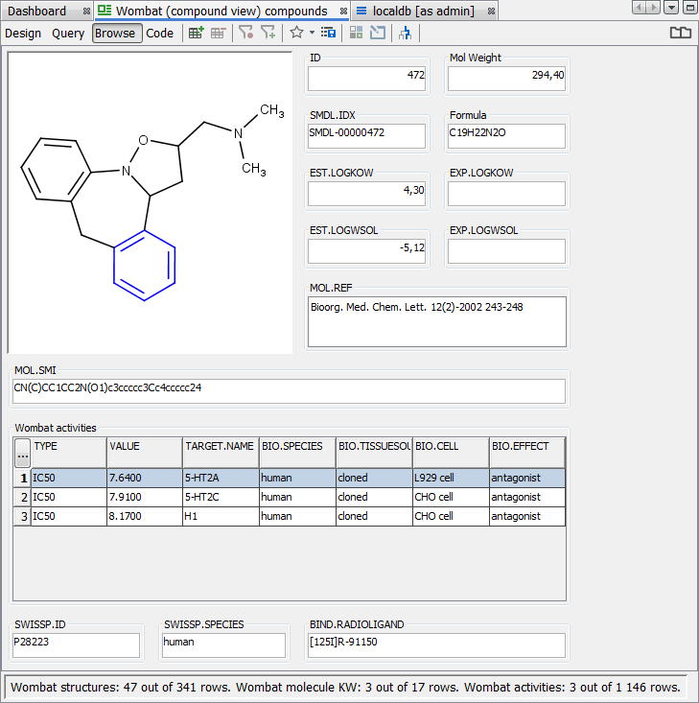This screenshot has width=699, height=703.
Task: Click the open book icon at toolbar right
Action: point(680,33)
